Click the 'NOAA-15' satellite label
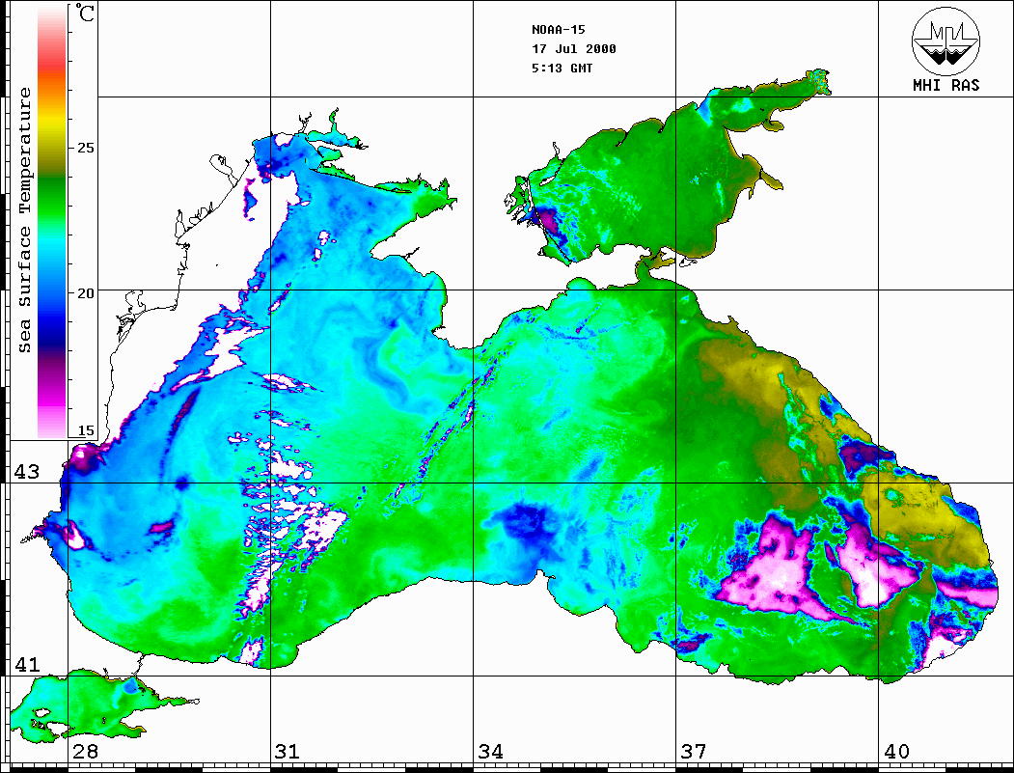This screenshot has height=773, width=1014. 558,30
